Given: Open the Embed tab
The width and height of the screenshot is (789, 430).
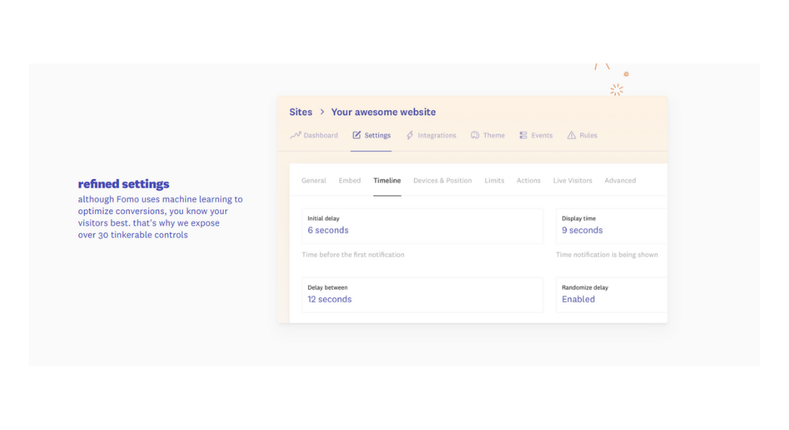Looking at the screenshot, I should pyautogui.click(x=349, y=181).
